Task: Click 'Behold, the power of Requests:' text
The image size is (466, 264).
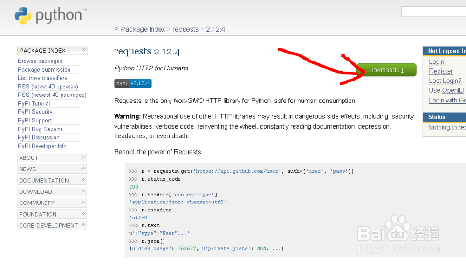Action: pos(158,152)
